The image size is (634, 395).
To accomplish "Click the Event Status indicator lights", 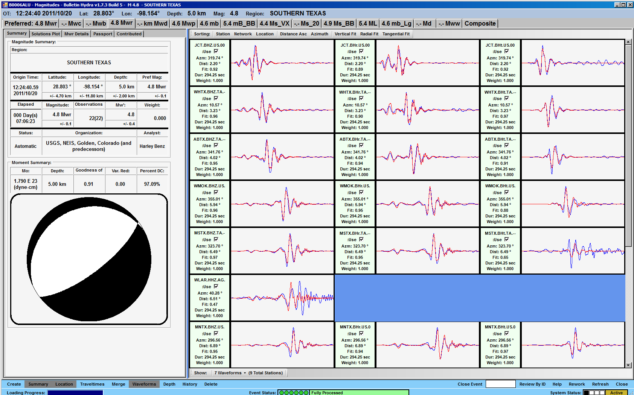I will (x=294, y=392).
